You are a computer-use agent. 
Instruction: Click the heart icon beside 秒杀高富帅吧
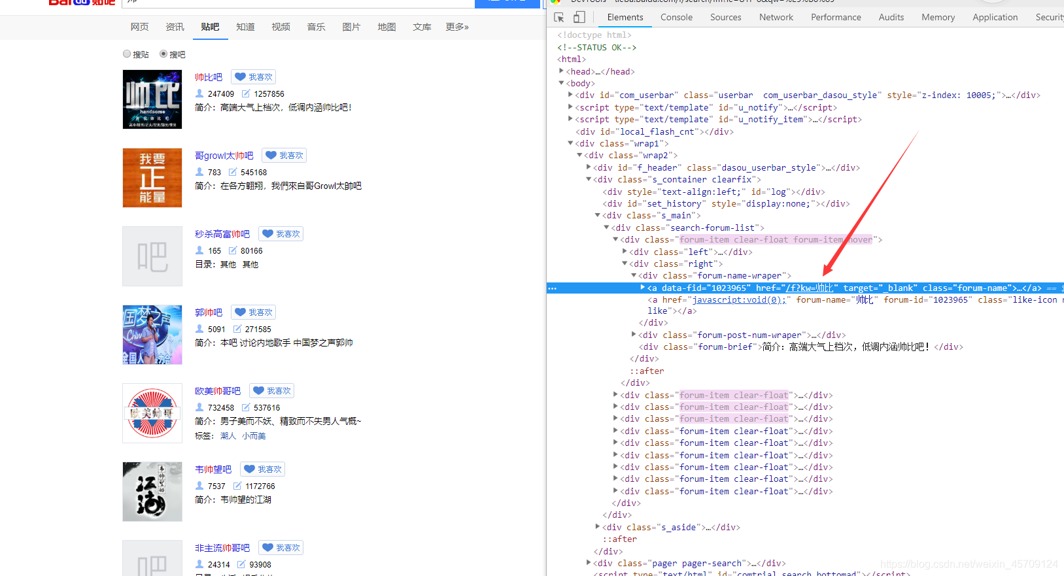click(x=267, y=234)
